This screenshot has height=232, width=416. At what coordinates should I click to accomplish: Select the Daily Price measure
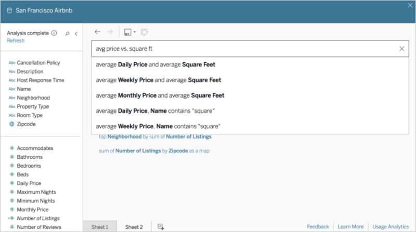click(29, 183)
